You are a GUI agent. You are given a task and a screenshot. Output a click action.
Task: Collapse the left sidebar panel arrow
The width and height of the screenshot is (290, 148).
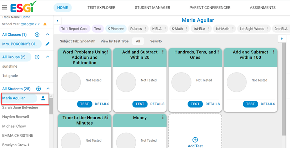(x=57, y=21)
